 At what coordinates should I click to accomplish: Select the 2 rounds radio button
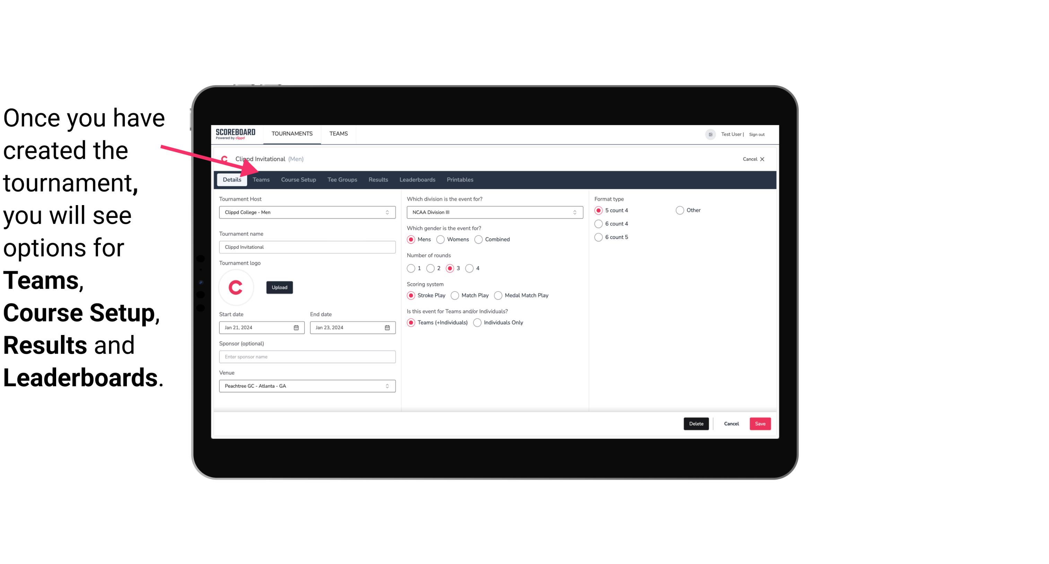432,268
